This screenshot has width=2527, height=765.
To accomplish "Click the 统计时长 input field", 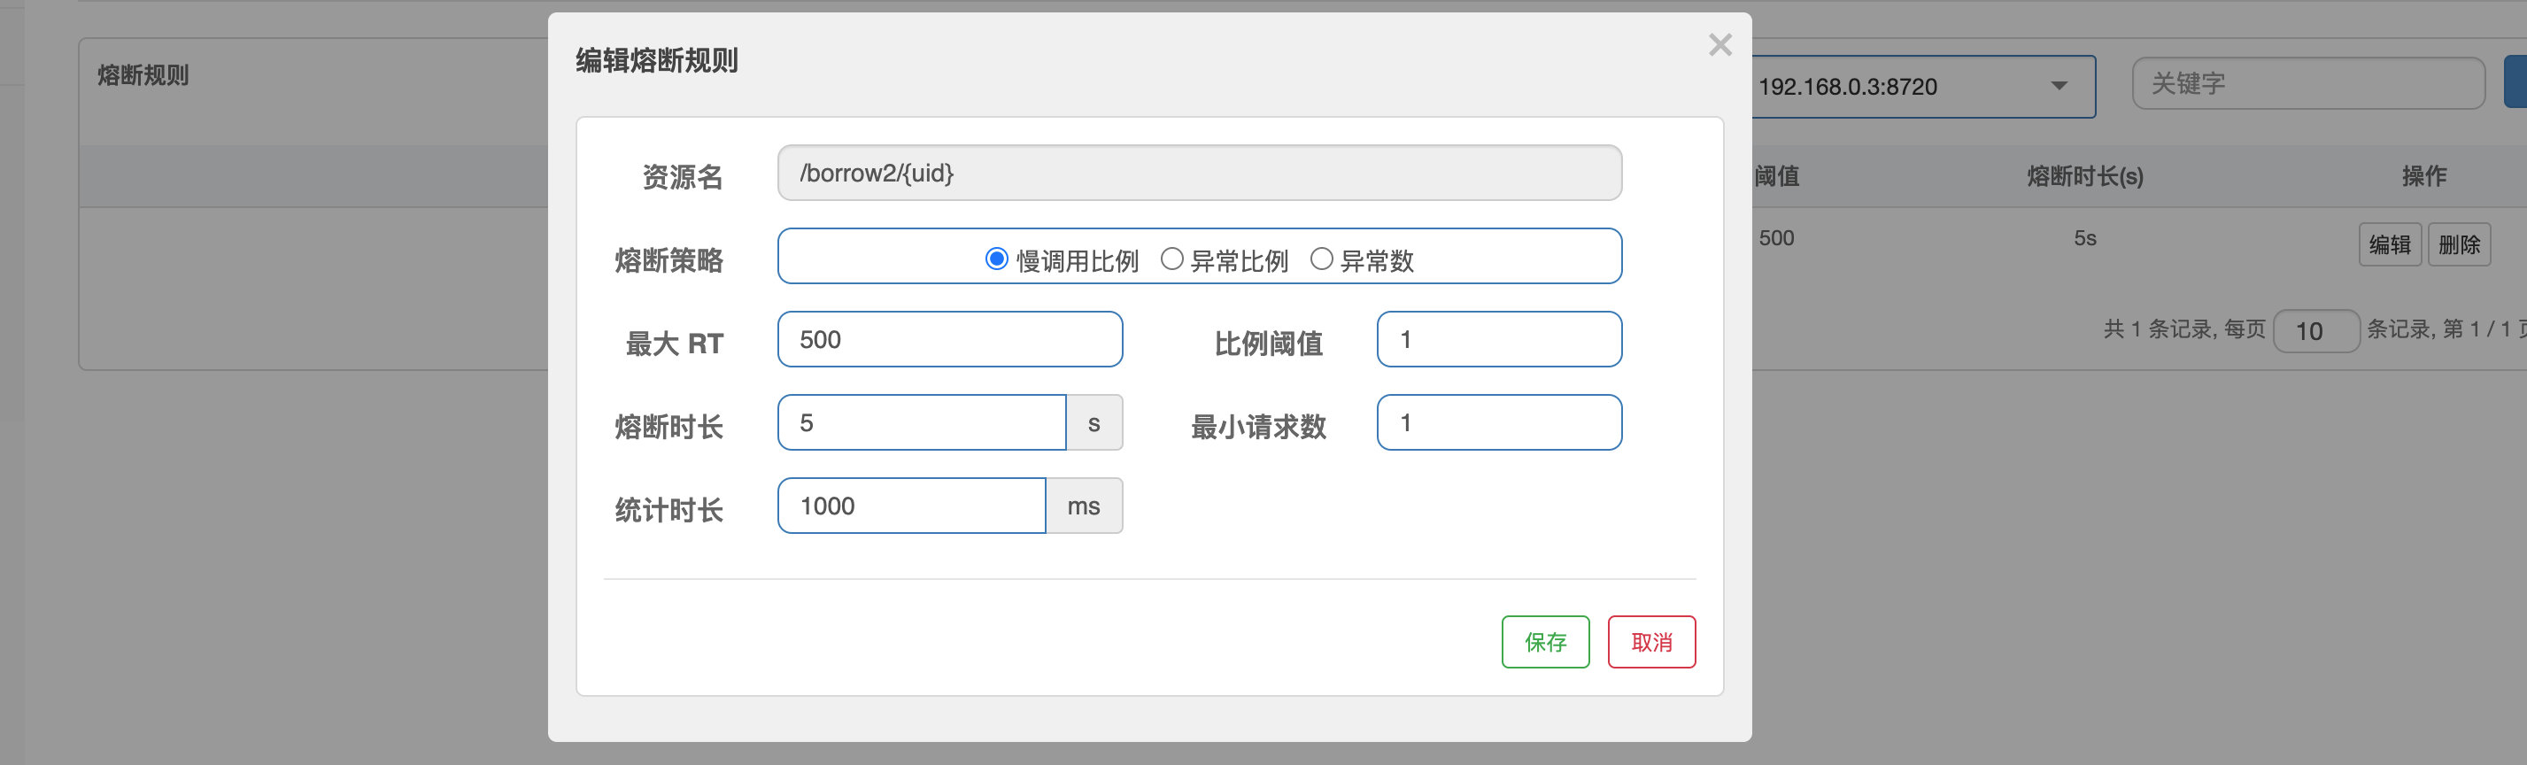I will (911, 506).
